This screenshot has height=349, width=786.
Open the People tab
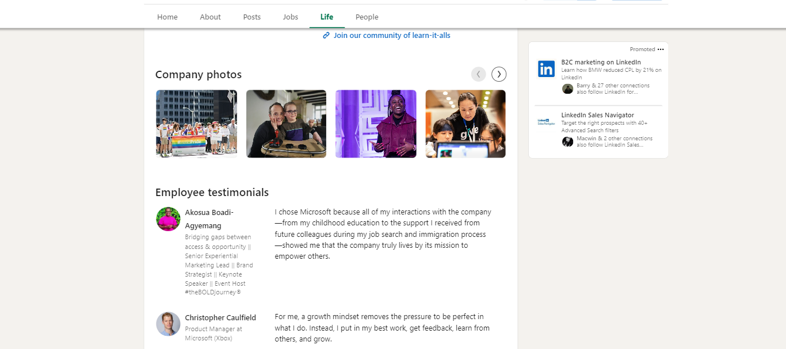coord(367,17)
